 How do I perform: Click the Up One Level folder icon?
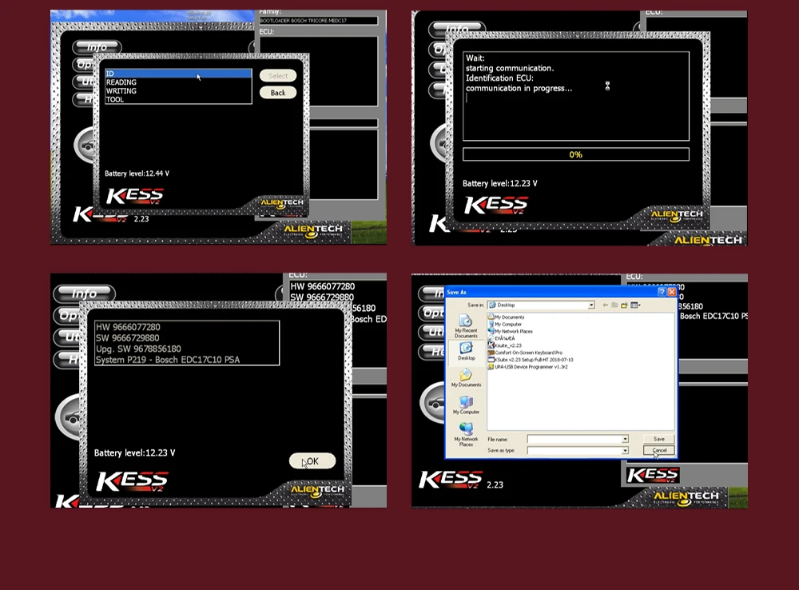point(614,305)
